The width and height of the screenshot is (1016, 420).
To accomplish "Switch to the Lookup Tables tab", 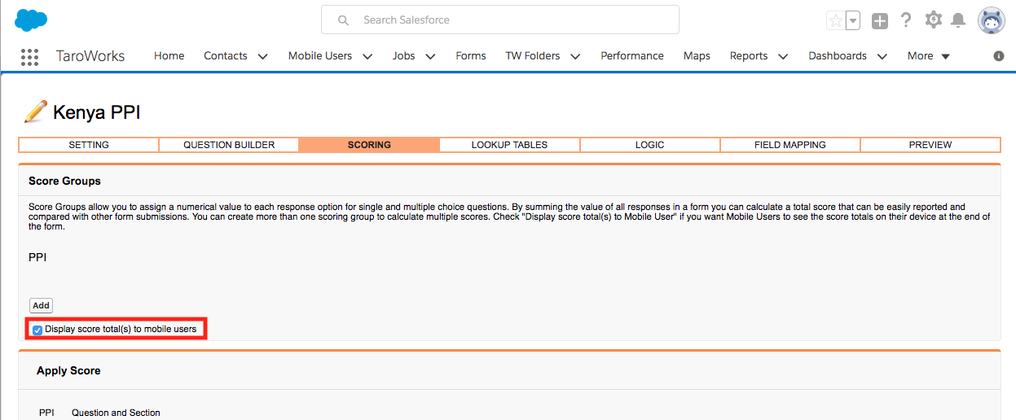I will pos(509,145).
